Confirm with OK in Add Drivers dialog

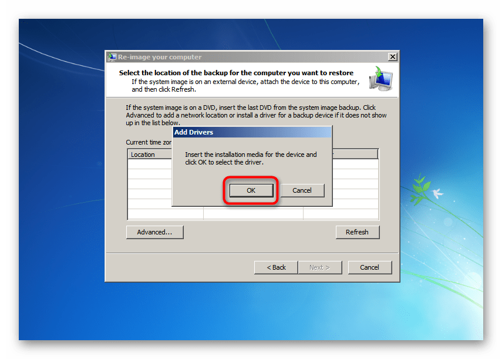tap(251, 190)
